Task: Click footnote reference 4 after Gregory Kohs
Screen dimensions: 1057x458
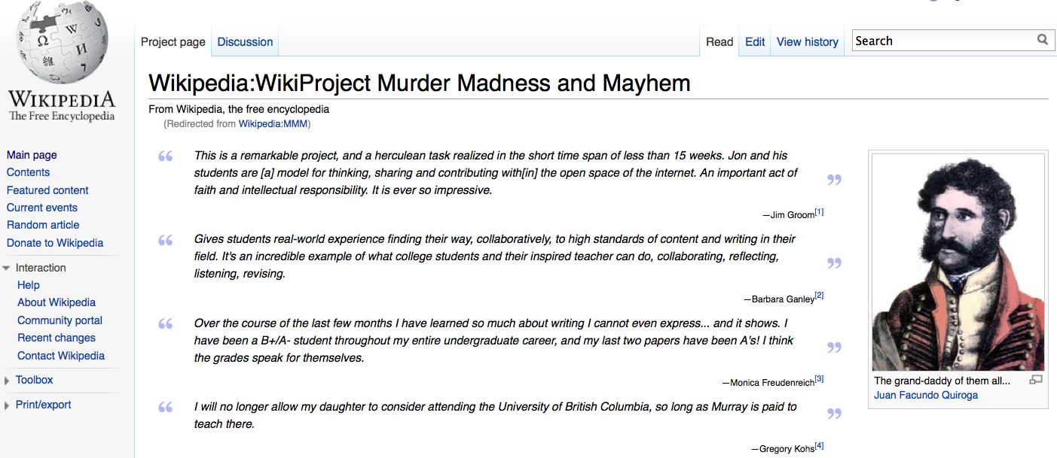Action: tap(819, 446)
